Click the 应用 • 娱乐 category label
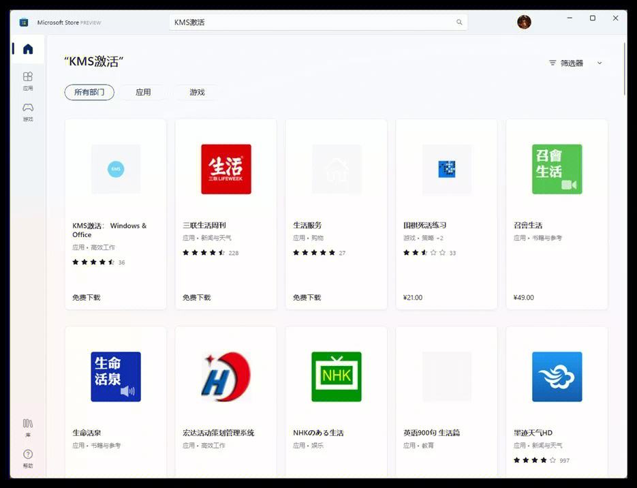The height and width of the screenshot is (488, 637). coord(309,446)
